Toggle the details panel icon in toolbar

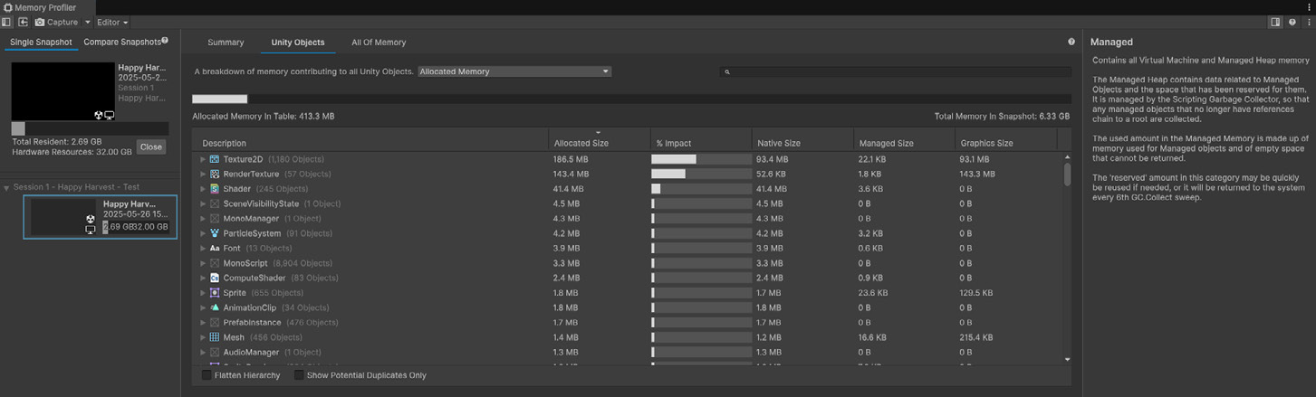click(x=1275, y=22)
